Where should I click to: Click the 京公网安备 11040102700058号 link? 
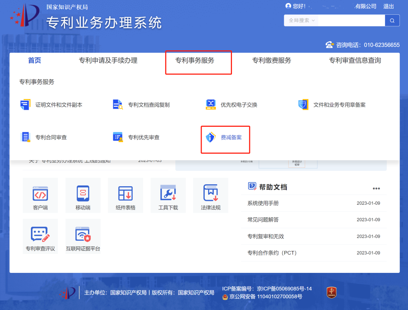pyautogui.click(x=266, y=297)
